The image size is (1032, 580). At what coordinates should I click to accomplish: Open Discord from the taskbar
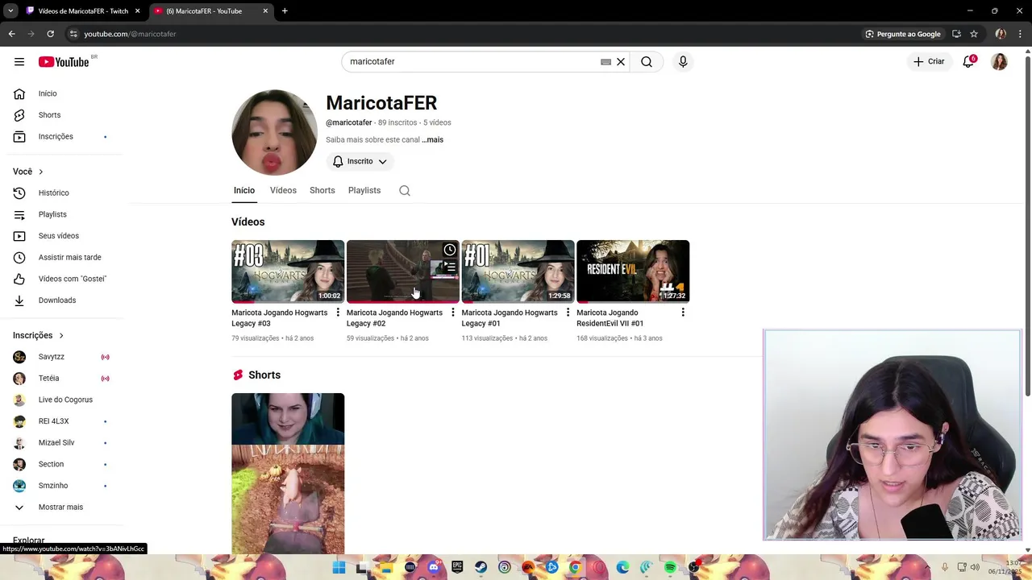434,568
